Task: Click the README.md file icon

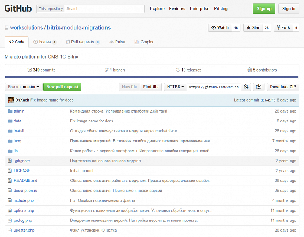Action: click(x=10, y=181)
